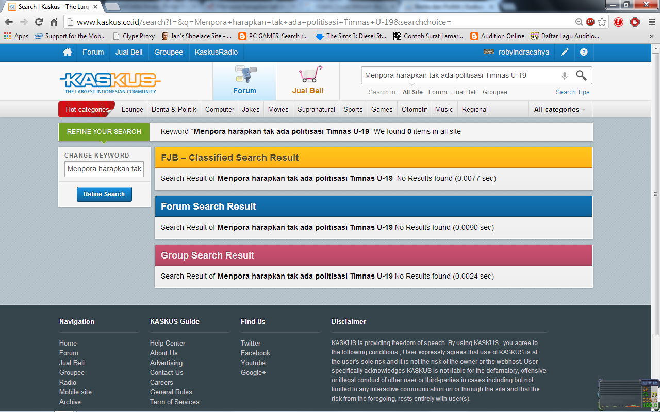Open Groupee in top navigation

coord(169,53)
